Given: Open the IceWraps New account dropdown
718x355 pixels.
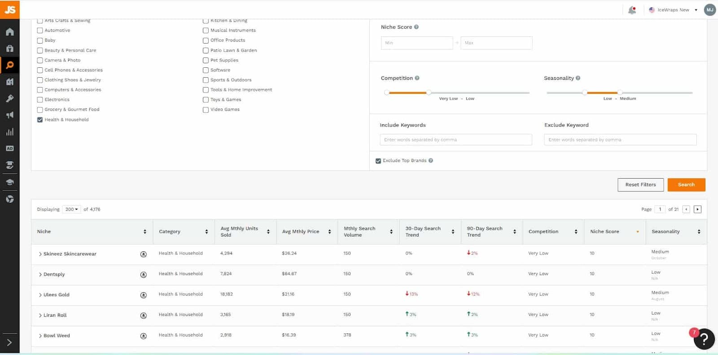Looking at the screenshot, I should pos(674,10).
